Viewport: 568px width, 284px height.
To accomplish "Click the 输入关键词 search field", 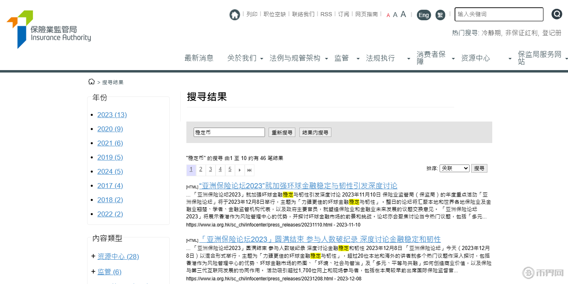I will [499, 14].
